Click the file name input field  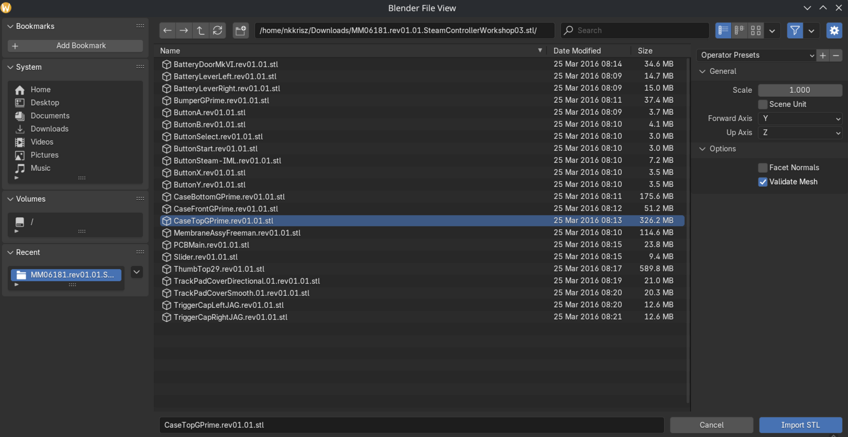[412, 425]
